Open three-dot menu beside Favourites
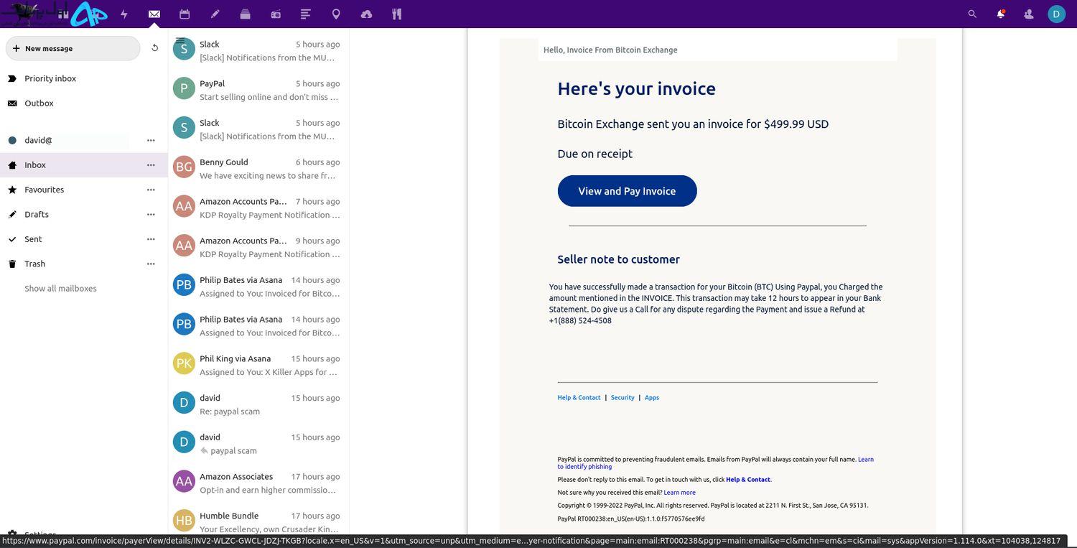 151,190
